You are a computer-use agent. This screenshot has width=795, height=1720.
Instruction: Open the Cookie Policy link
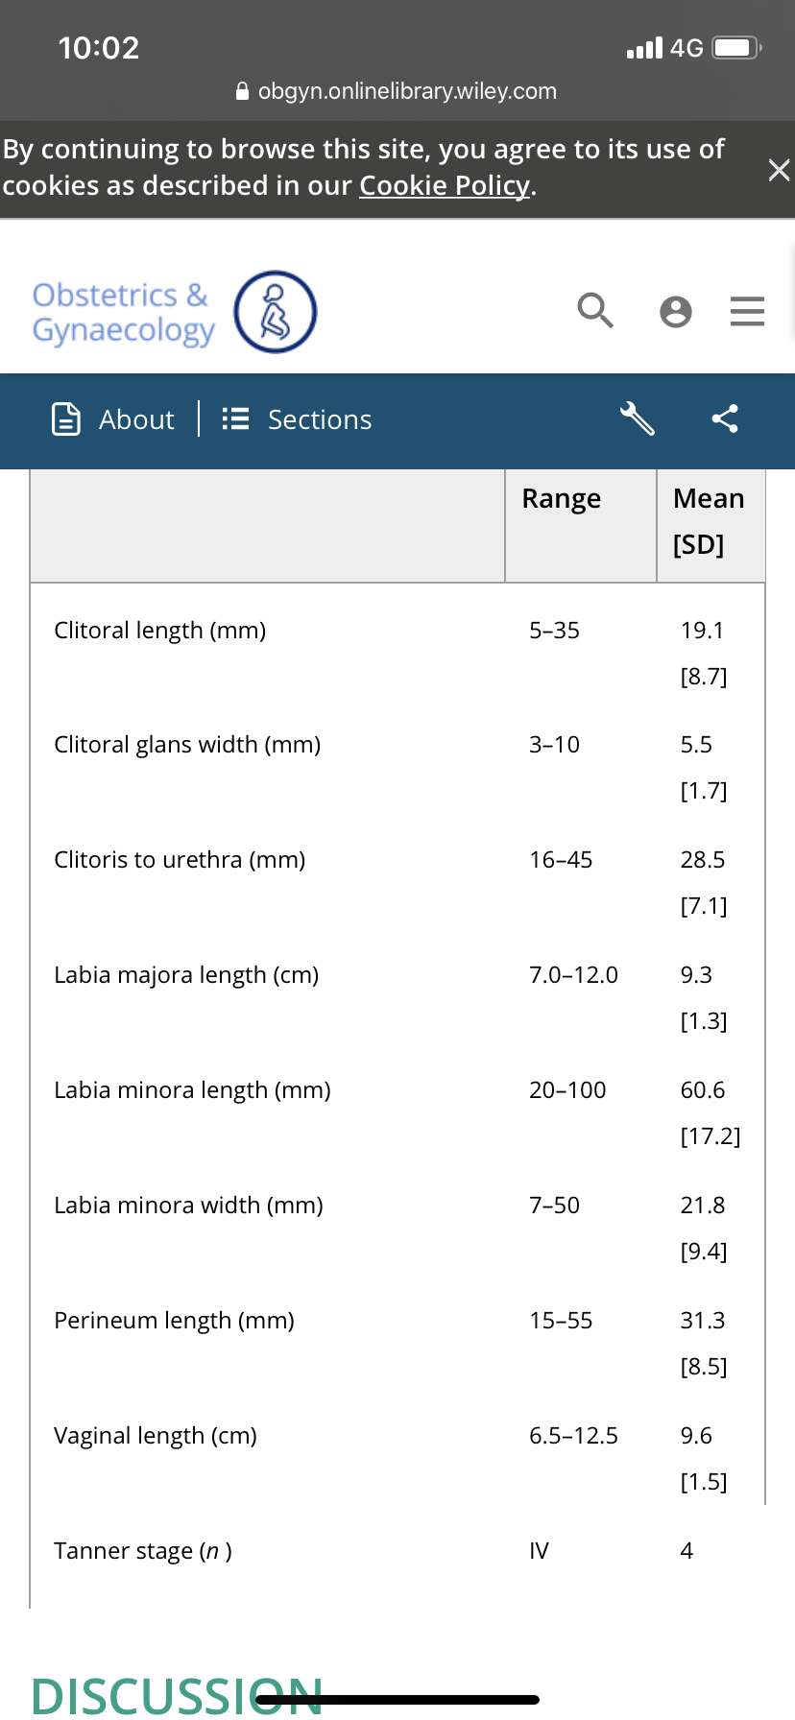click(x=445, y=185)
